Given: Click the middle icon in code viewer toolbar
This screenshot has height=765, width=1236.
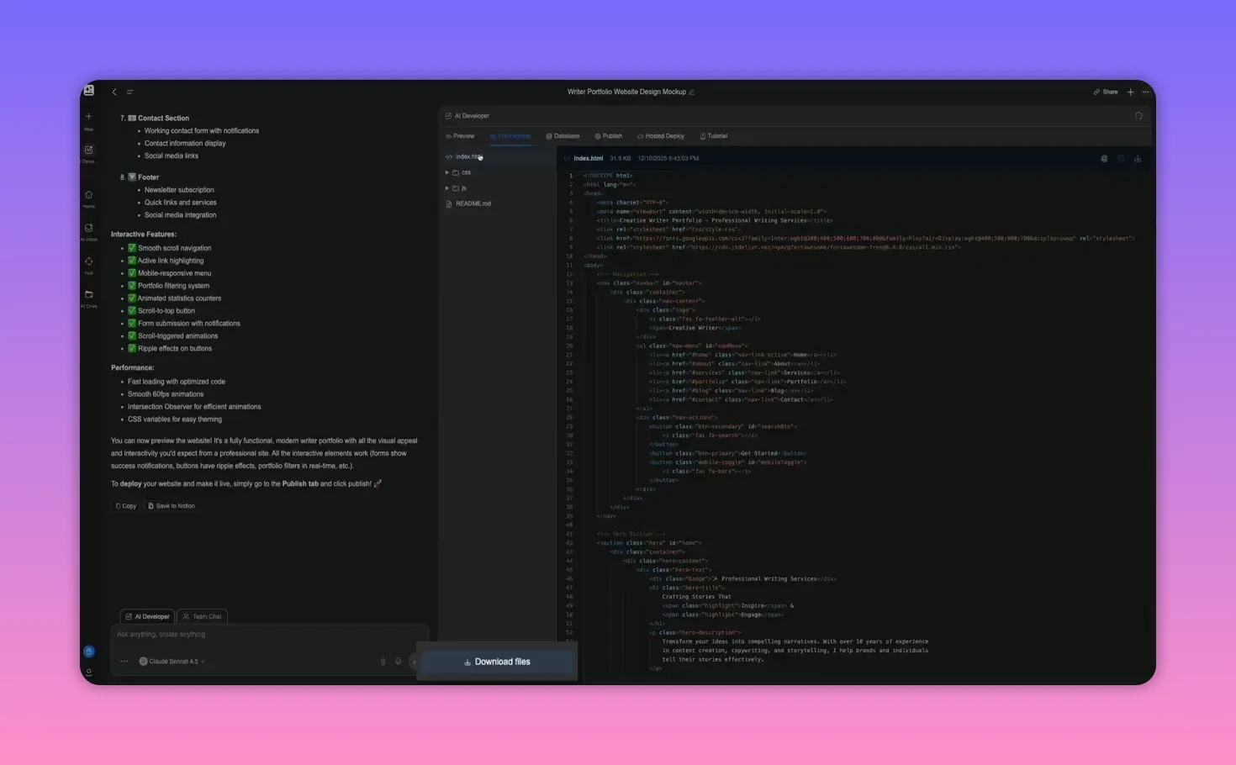Looking at the screenshot, I should (x=1121, y=158).
